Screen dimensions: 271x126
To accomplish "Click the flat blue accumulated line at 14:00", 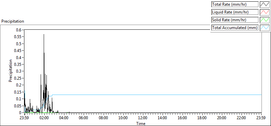I will (x=163, y=95).
